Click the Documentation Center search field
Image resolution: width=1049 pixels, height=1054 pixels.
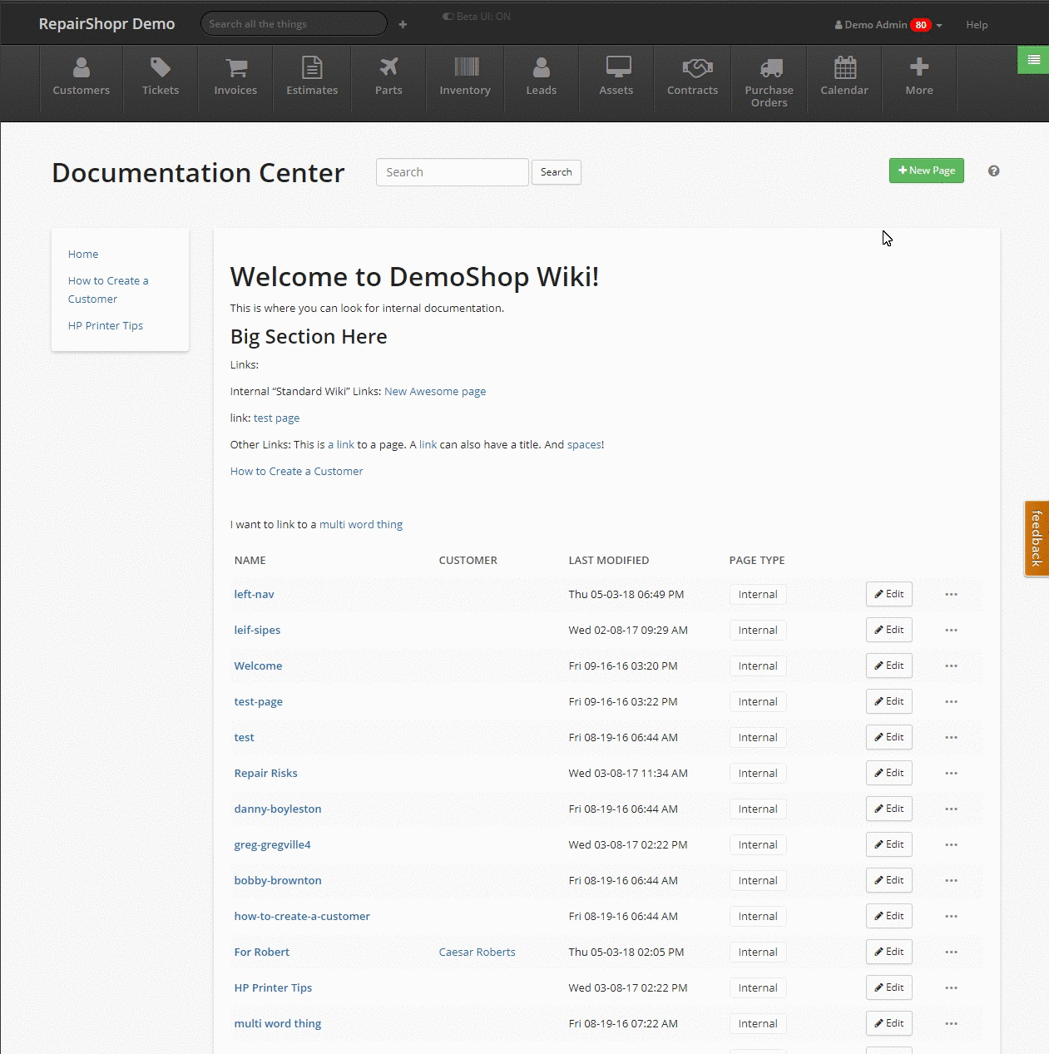point(452,172)
